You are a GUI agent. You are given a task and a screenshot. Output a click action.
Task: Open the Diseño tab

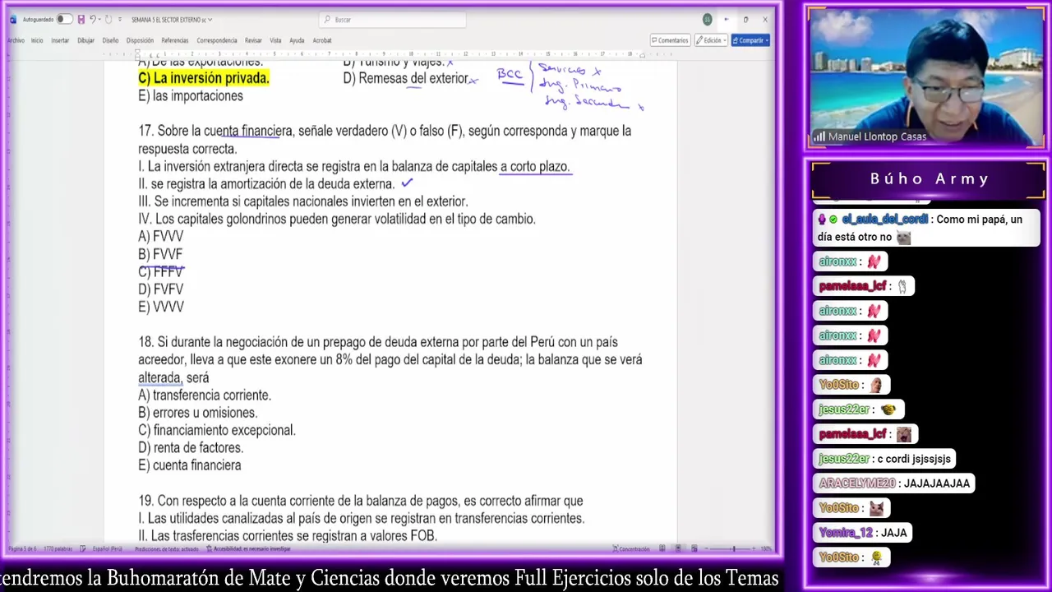pos(110,40)
